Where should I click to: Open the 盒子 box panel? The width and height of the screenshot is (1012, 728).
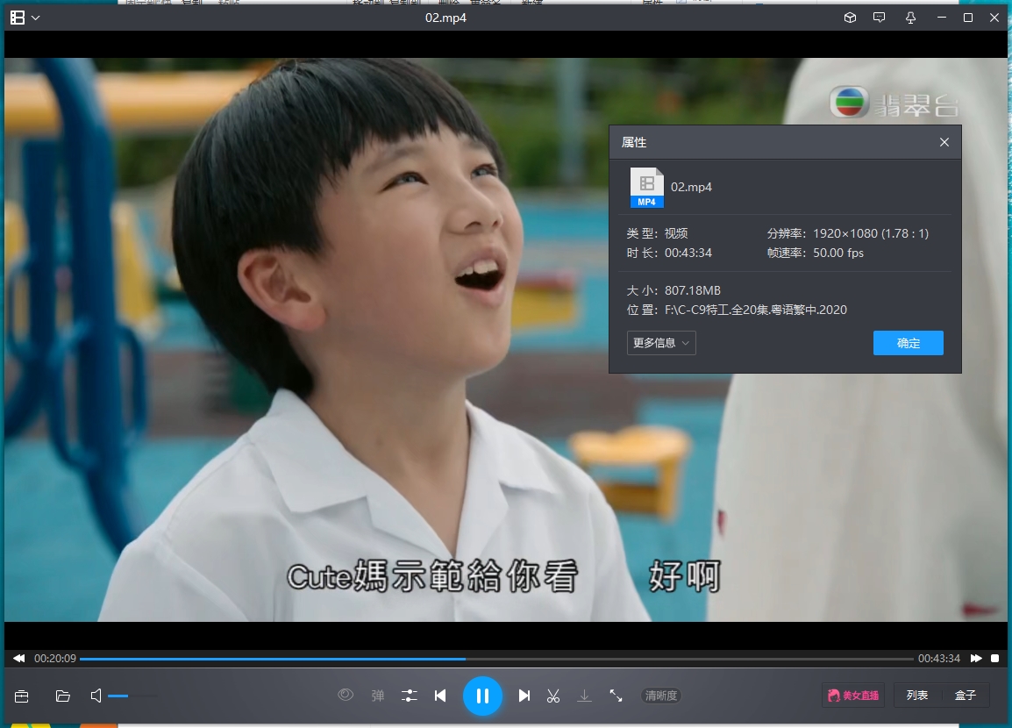pyautogui.click(x=966, y=696)
